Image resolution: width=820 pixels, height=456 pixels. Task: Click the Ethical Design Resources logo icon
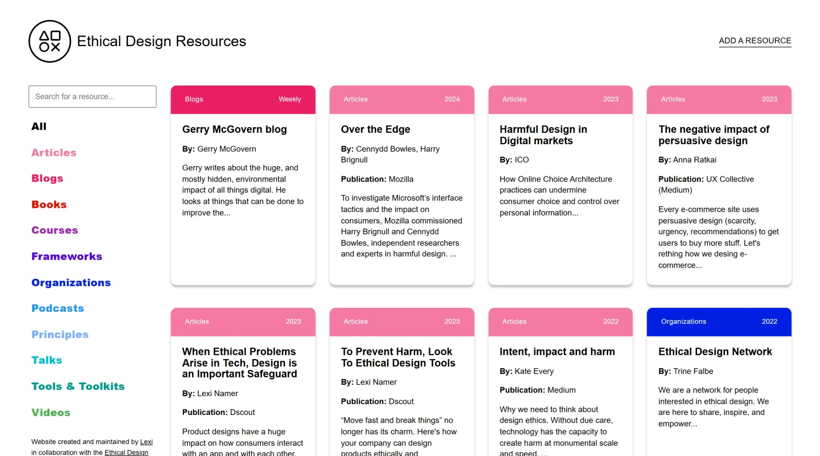tap(50, 42)
